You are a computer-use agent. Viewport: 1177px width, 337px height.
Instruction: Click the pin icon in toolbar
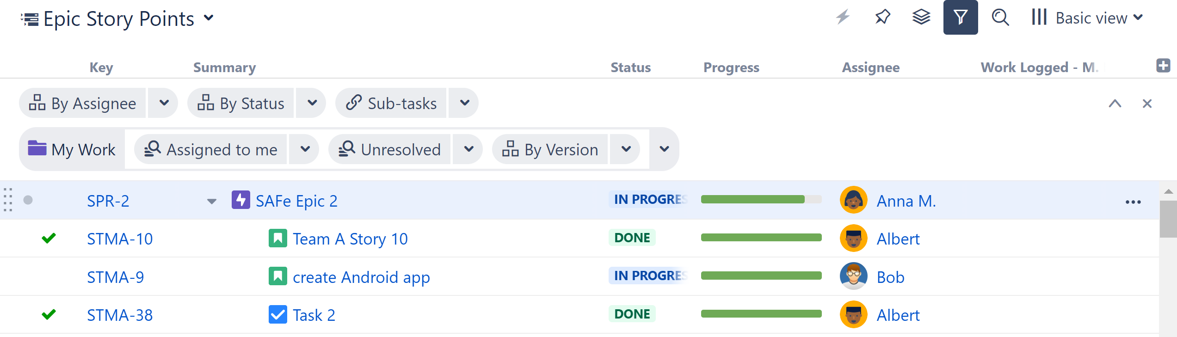[x=882, y=18]
